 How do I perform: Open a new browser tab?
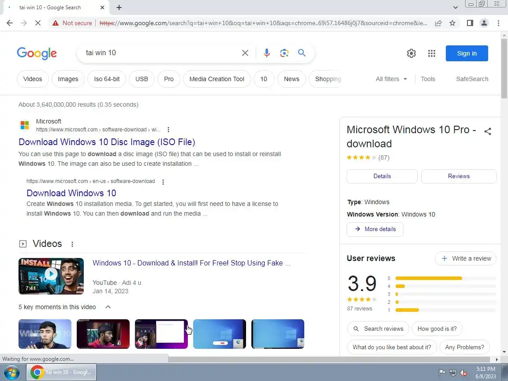[x=119, y=7]
